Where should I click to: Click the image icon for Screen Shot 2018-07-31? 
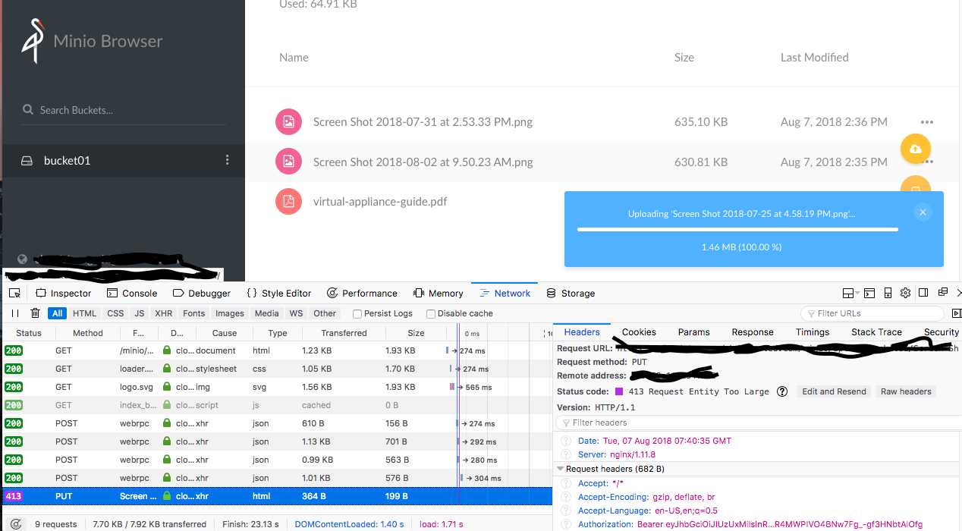pos(288,122)
